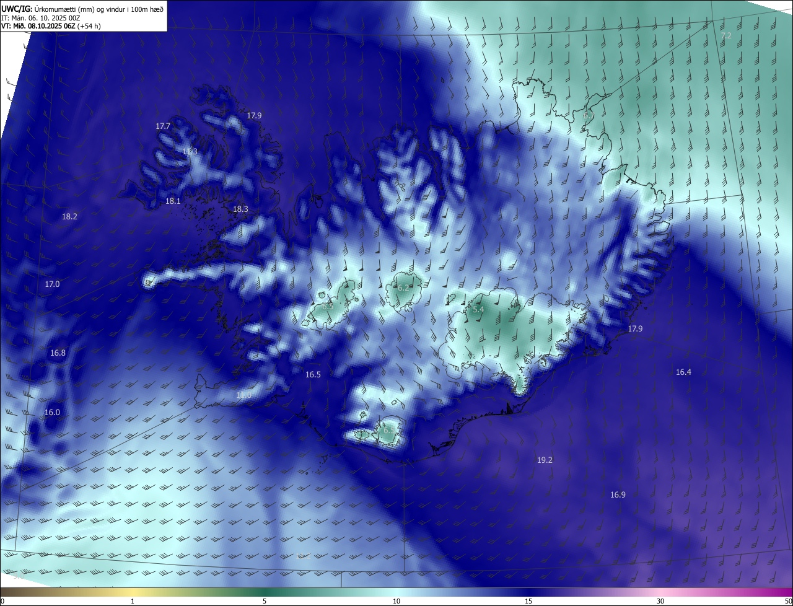
Task: Click the 17.7 value on the map
Action: 163,126
